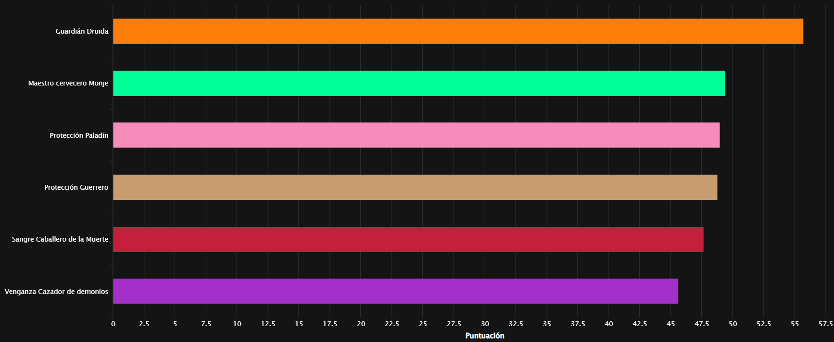Select the 10 tick label on the axis
The width and height of the screenshot is (834, 342).
(237, 324)
